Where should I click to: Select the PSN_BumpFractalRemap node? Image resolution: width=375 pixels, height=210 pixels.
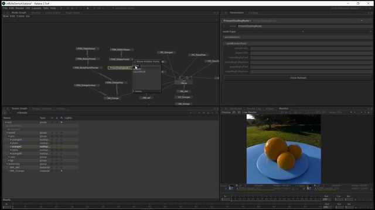[x=87, y=68]
